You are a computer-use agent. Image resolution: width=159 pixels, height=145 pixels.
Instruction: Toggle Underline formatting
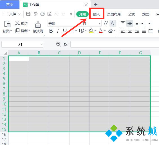pos(65,31)
